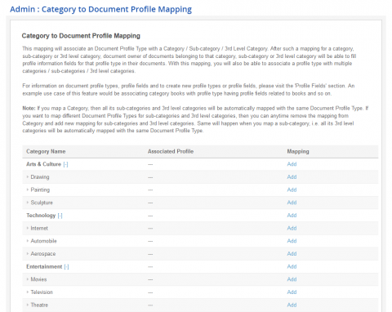392x312 pixels.
Task: Select the Entertainment category name
Action: click(44, 266)
